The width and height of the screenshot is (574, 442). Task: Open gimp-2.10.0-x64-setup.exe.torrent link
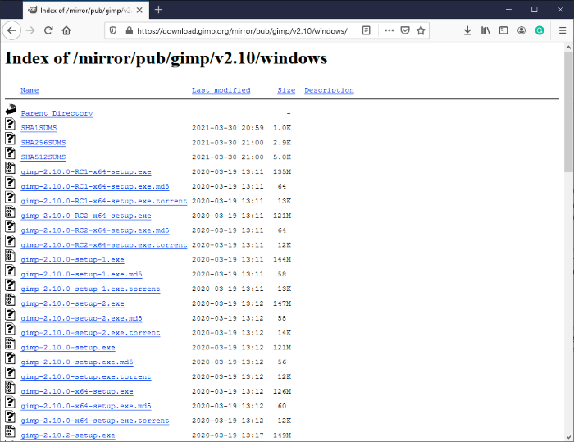(95, 421)
